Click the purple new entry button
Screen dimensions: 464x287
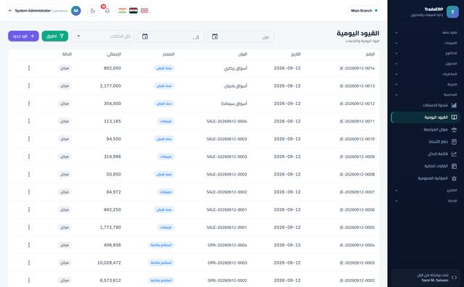(x=23, y=36)
